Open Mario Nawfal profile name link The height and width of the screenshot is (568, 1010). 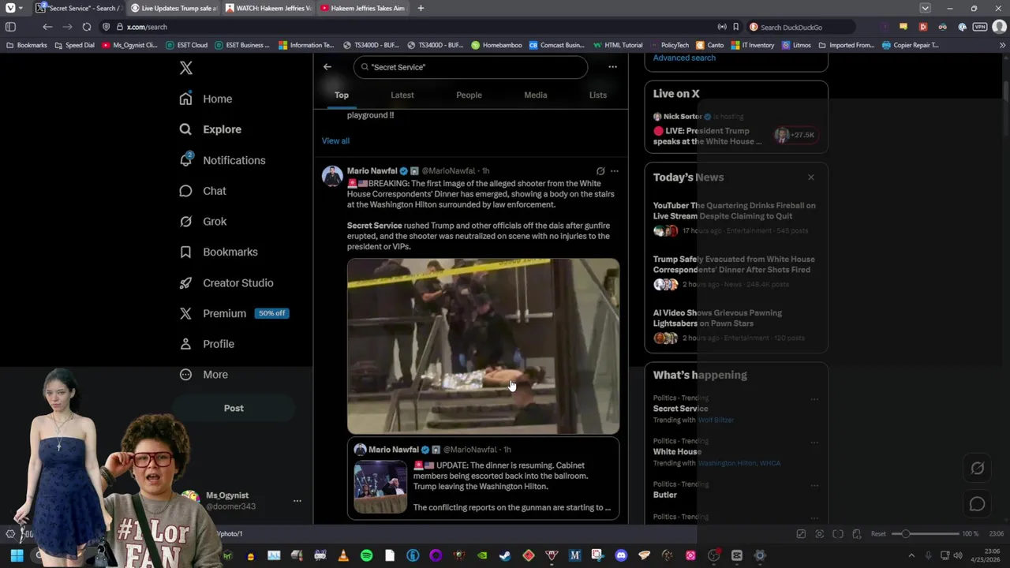[372, 170]
